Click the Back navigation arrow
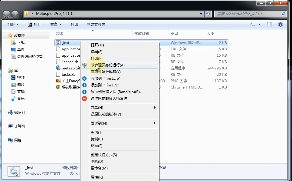The image size is (292, 181). 7,14
